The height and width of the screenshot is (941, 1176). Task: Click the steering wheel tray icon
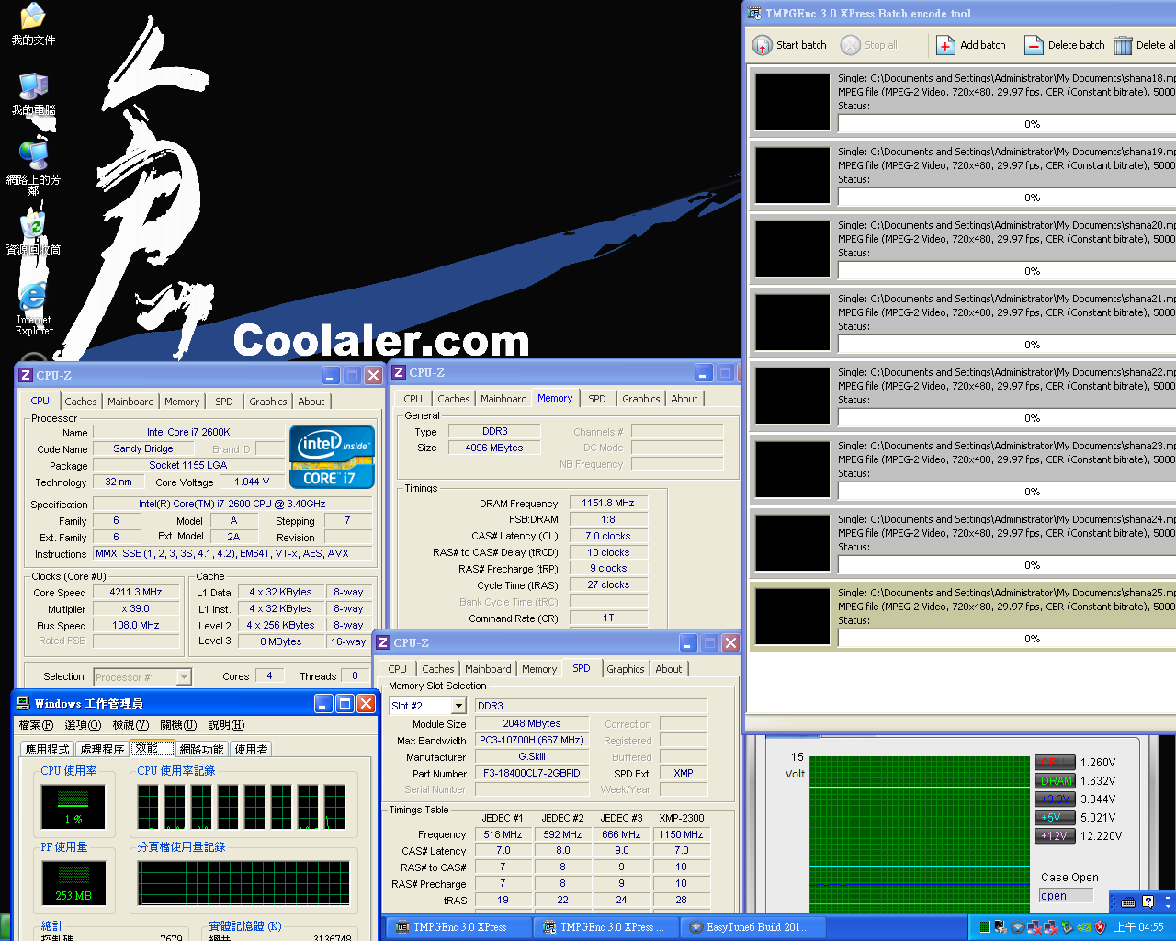click(x=1018, y=927)
